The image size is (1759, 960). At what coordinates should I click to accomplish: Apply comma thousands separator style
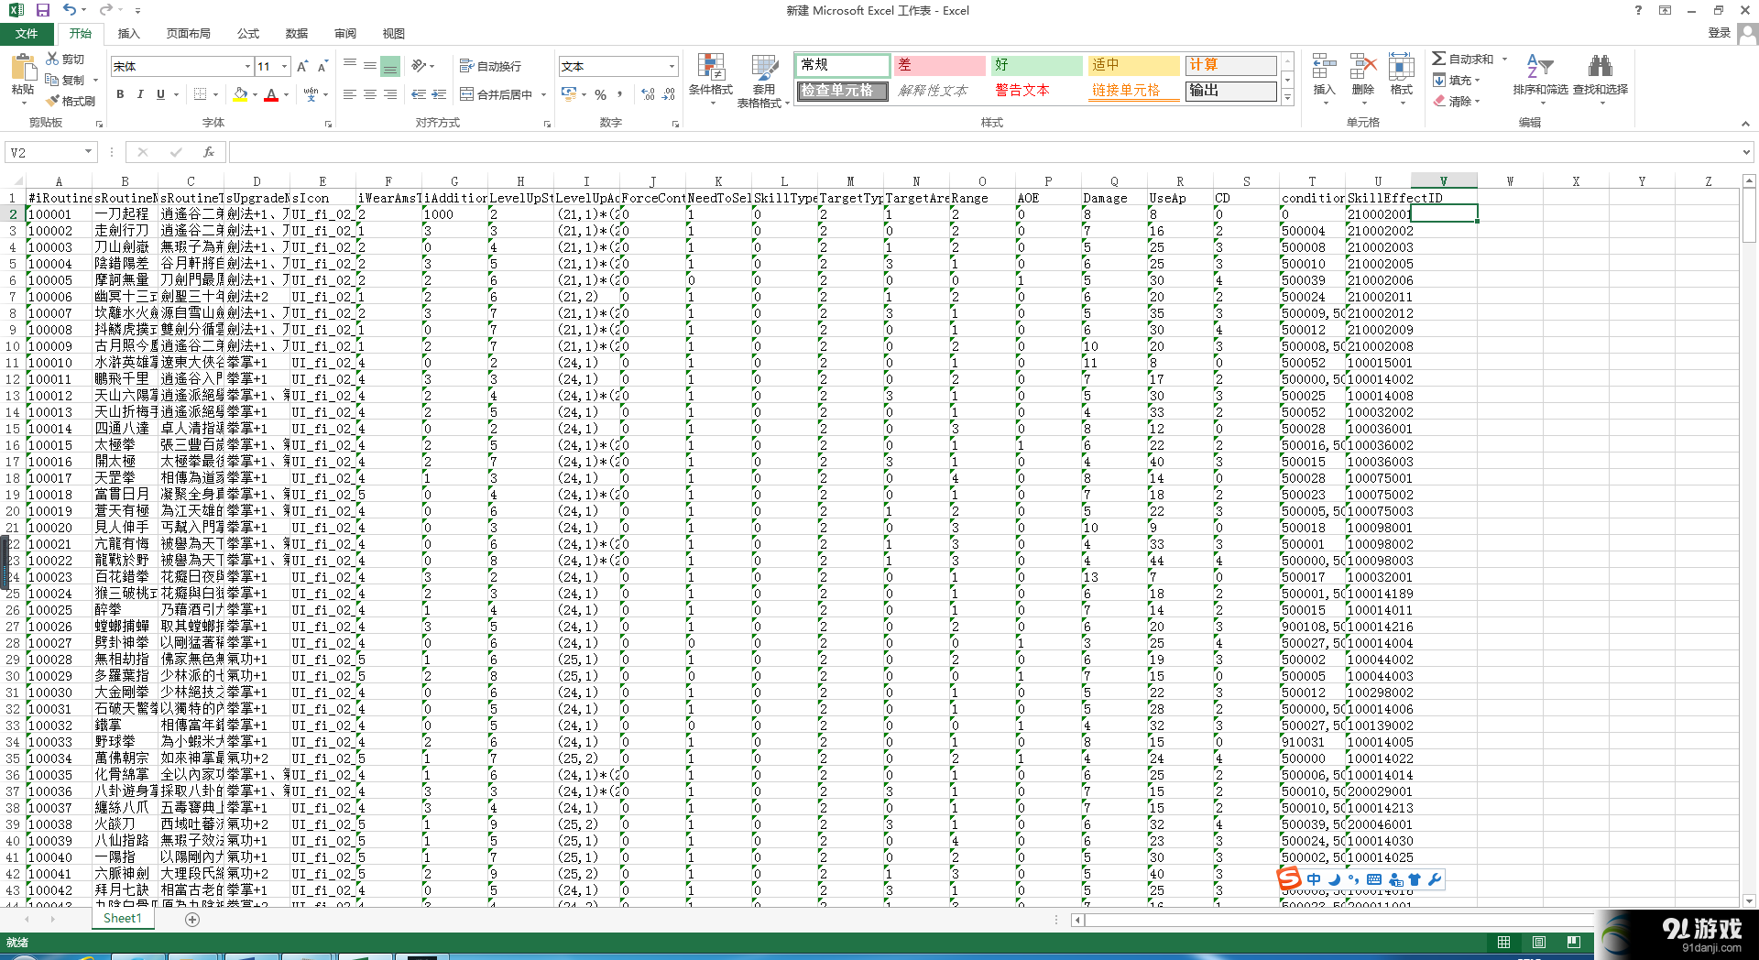[620, 94]
